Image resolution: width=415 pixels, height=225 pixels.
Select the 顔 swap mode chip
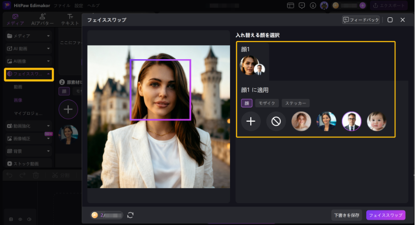[247, 103]
